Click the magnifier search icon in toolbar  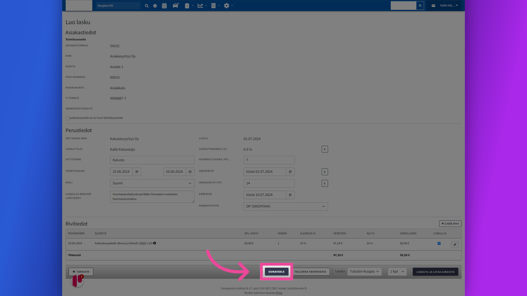(x=147, y=5)
